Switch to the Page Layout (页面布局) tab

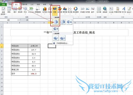24,4
